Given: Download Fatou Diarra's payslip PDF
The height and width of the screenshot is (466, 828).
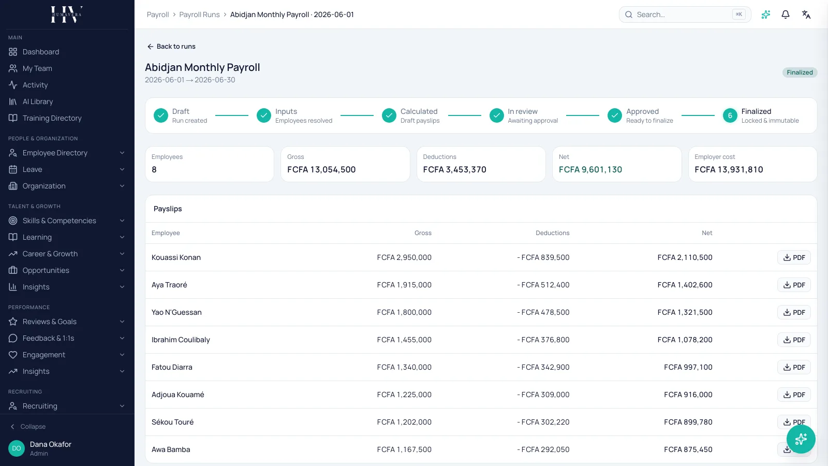Looking at the screenshot, I should click(794, 367).
